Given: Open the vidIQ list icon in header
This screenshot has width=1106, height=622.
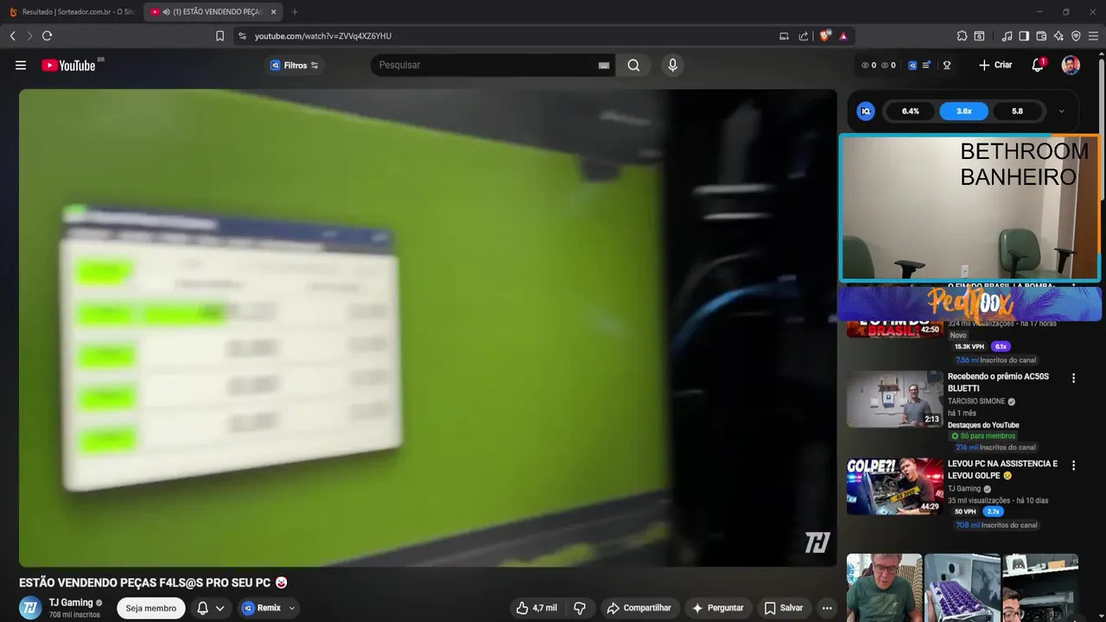Looking at the screenshot, I should click(x=926, y=65).
